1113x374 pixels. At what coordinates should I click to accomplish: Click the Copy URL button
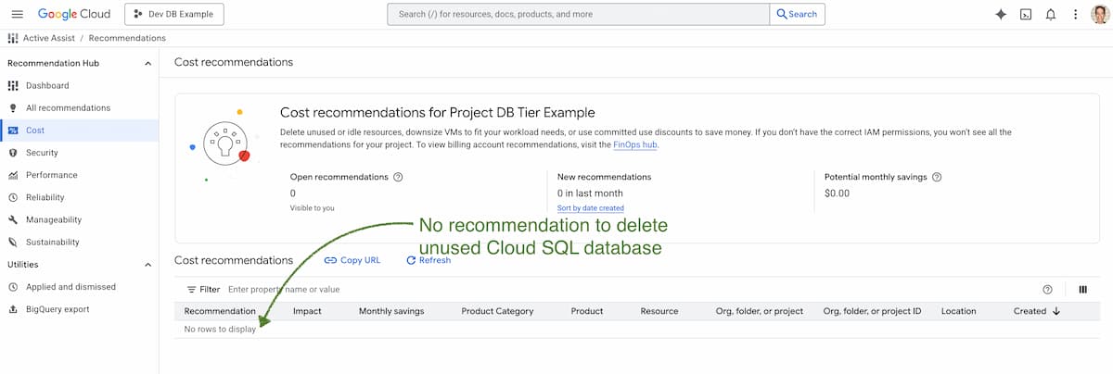352,260
